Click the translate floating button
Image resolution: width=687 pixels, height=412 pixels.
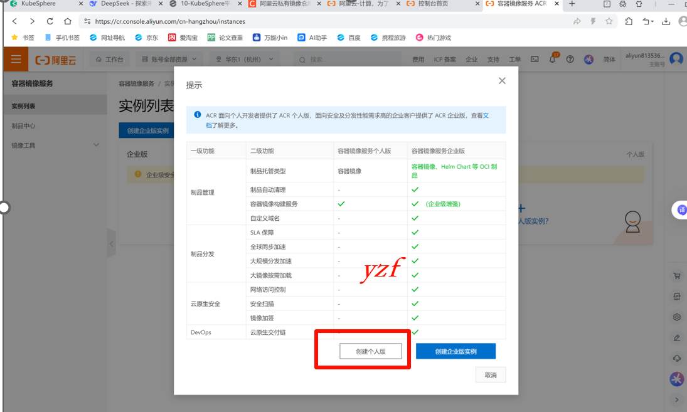coord(680,210)
